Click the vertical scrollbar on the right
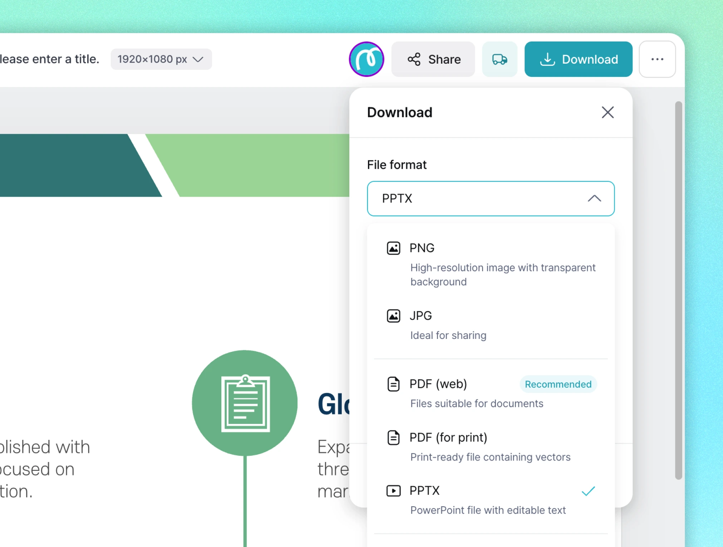This screenshot has height=547, width=723. 678,290
